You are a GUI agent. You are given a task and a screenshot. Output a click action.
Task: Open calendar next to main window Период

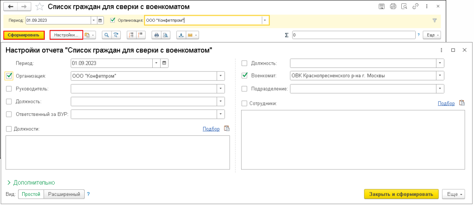click(x=100, y=20)
